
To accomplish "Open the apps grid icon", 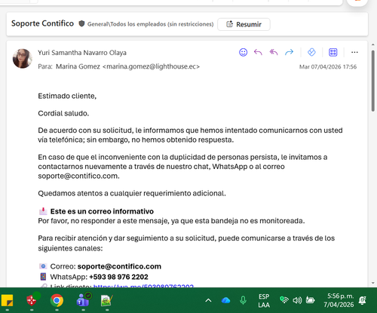I will click(333, 52).
